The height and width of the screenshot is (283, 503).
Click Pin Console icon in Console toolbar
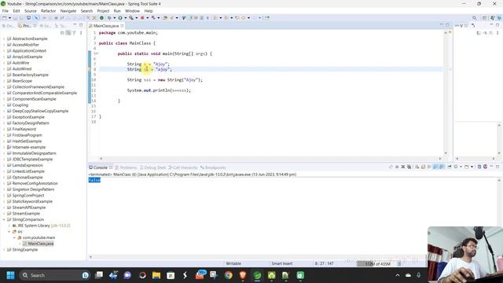pyautogui.click(x=450, y=167)
